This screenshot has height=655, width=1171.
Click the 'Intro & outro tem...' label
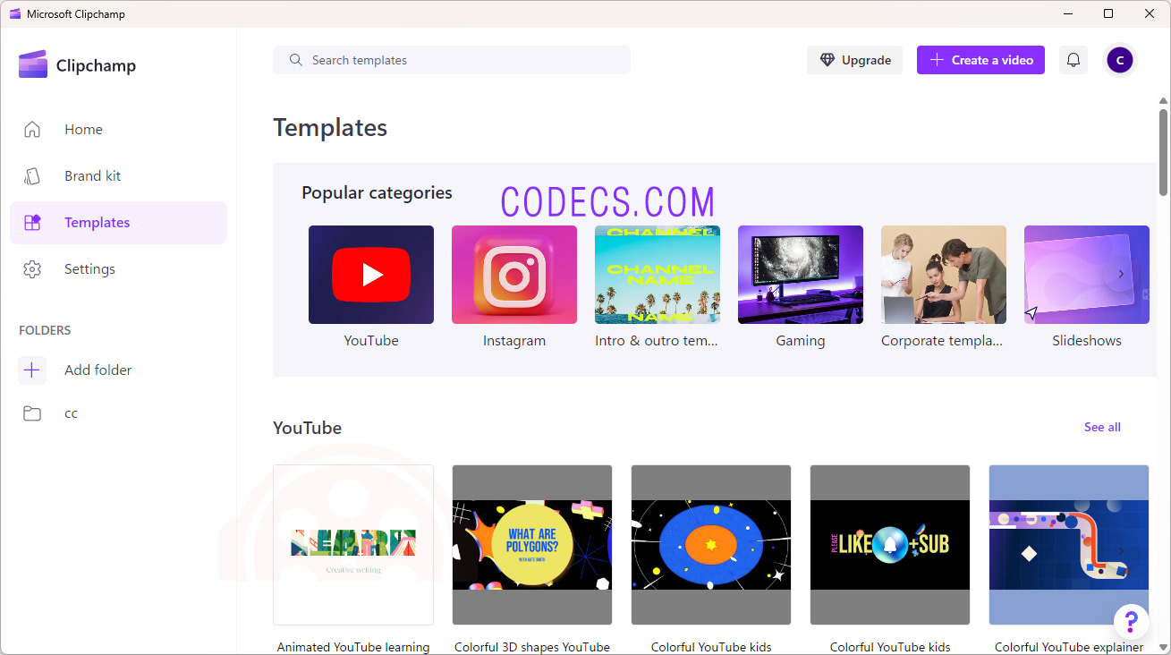tap(657, 341)
